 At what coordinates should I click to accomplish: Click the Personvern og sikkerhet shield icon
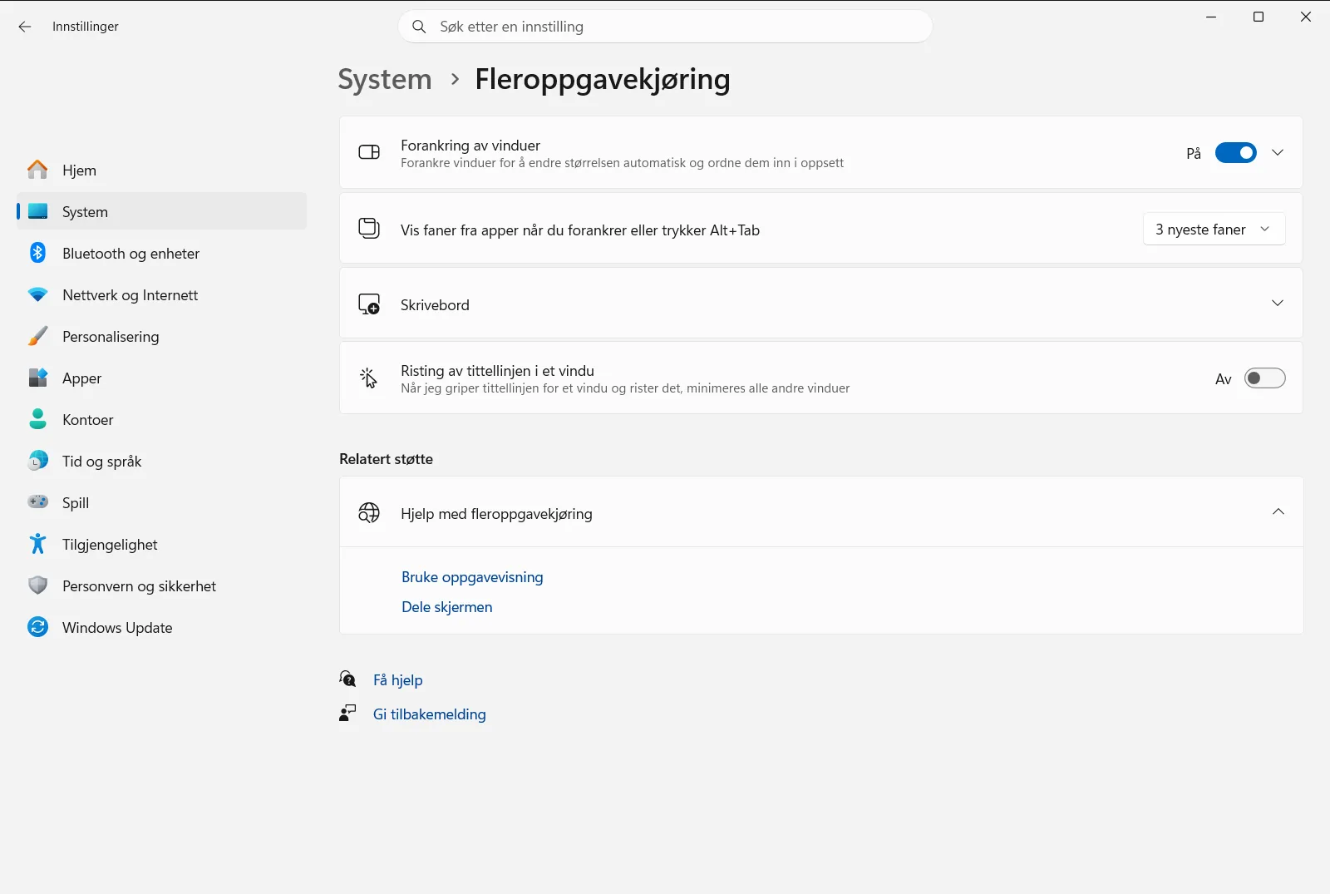37,585
